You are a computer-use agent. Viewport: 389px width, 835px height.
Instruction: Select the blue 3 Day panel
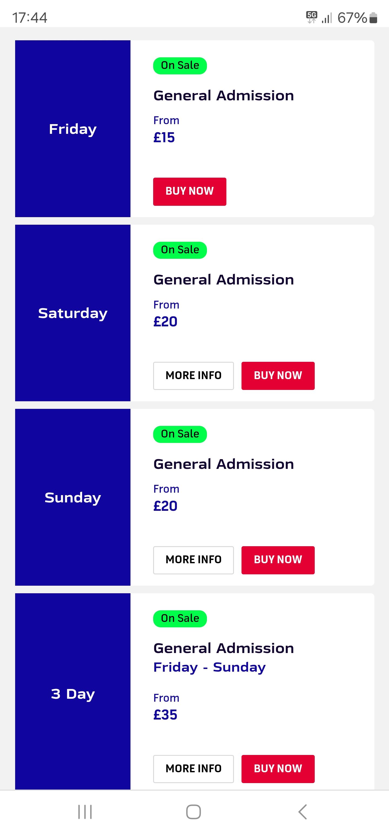tap(73, 694)
